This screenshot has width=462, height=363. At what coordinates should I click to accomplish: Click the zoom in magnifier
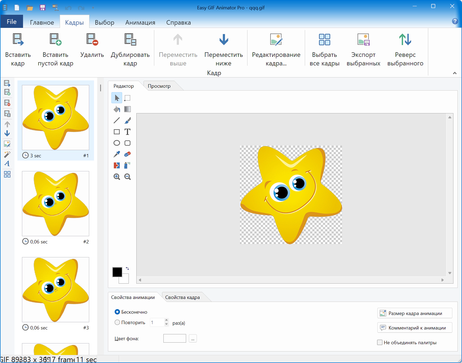[x=117, y=177]
